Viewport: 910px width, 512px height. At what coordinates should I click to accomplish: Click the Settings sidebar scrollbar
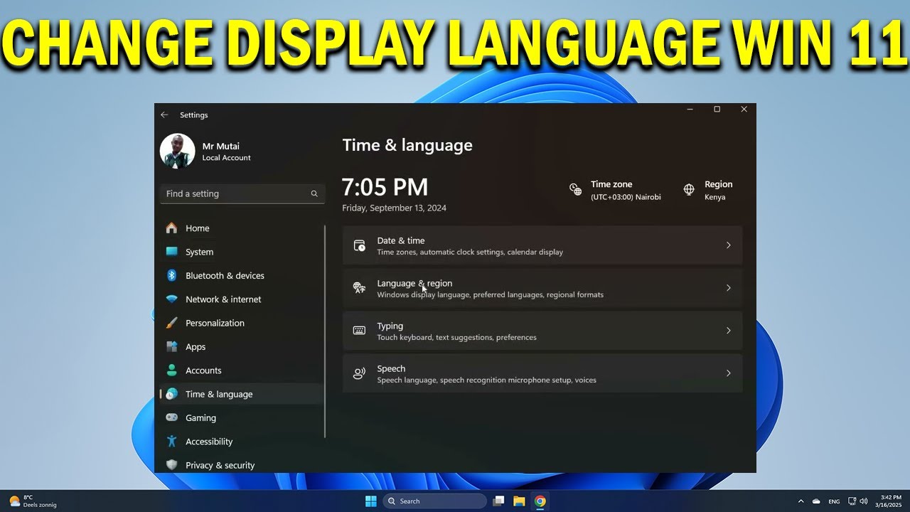pos(325,331)
